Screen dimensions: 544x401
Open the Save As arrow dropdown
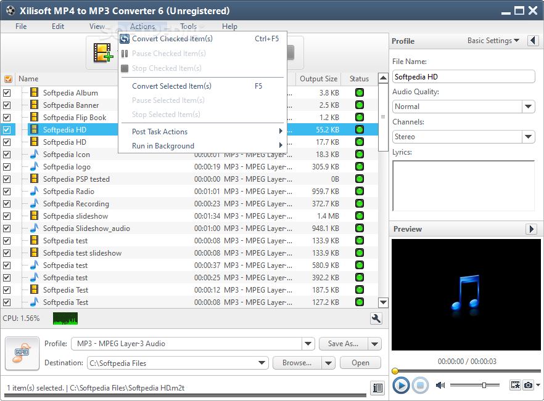click(375, 344)
